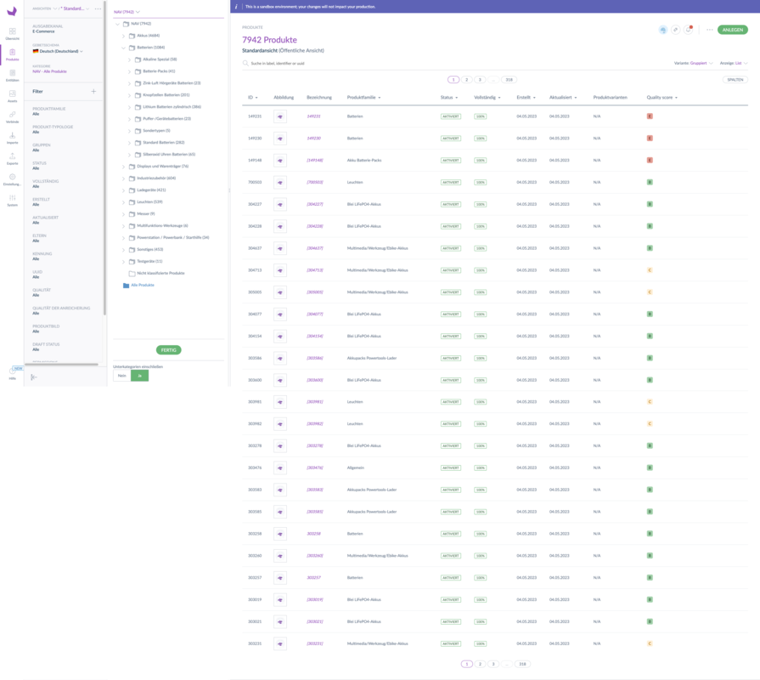Open the views three-dots menu
The width and height of the screenshot is (760, 680).
pyautogui.click(x=98, y=8)
